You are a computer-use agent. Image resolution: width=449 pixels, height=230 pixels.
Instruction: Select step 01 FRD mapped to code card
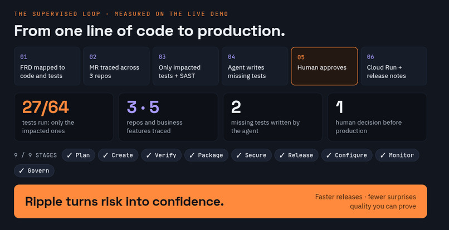[47, 66]
